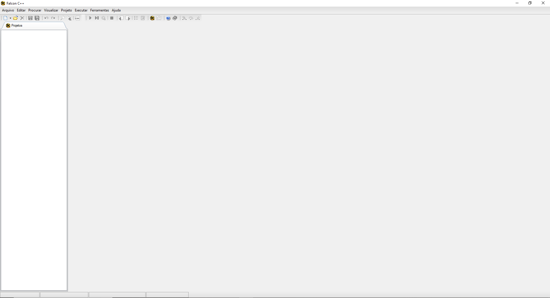
Task: Click inside the empty Projetos tree panel
Action: [34, 160]
